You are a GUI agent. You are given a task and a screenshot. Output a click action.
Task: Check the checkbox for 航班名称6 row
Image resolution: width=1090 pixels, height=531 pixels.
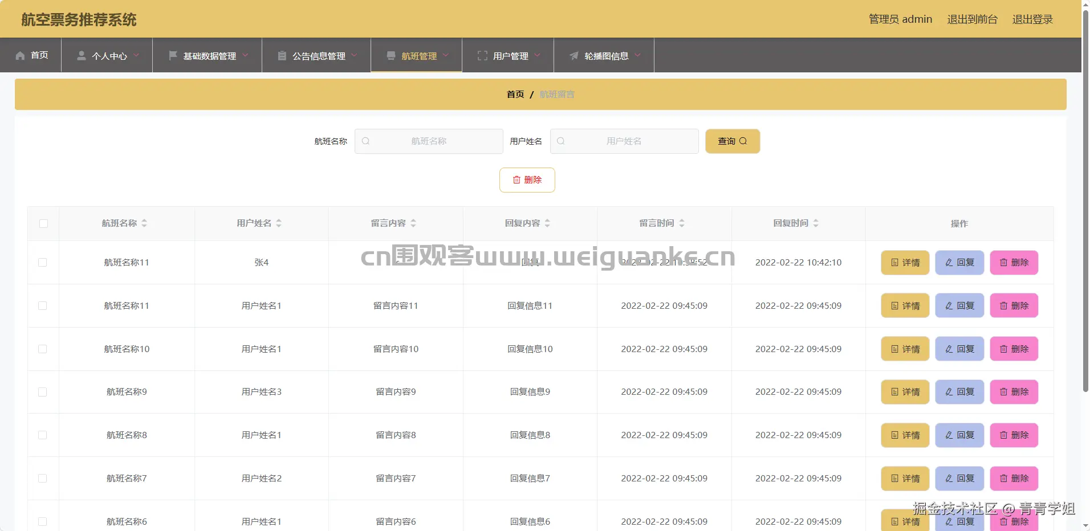pos(43,522)
